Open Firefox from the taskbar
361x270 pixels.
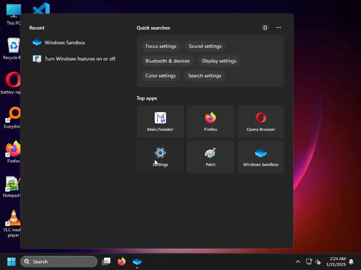tap(122, 262)
